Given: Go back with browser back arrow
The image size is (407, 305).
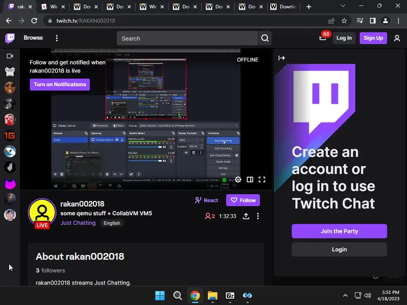Looking at the screenshot, I should point(9,21).
